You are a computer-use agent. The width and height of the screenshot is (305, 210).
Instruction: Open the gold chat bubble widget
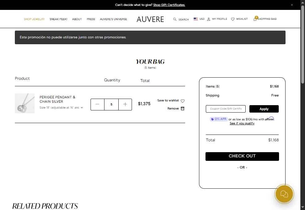point(284,194)
